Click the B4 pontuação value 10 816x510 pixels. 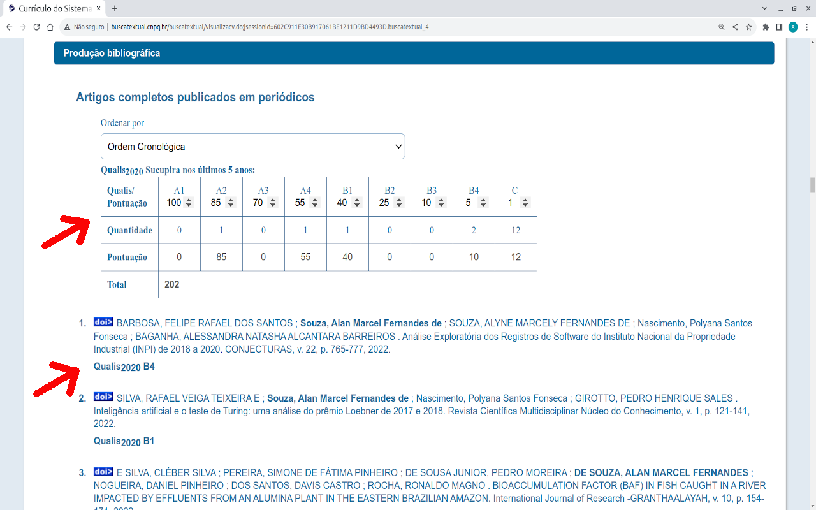pyautogui.click(x=474, y=257)
